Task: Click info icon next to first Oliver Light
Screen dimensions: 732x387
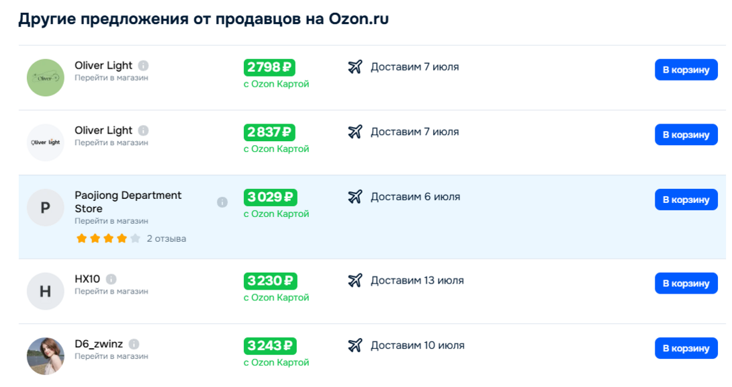Action: (144, 66)
